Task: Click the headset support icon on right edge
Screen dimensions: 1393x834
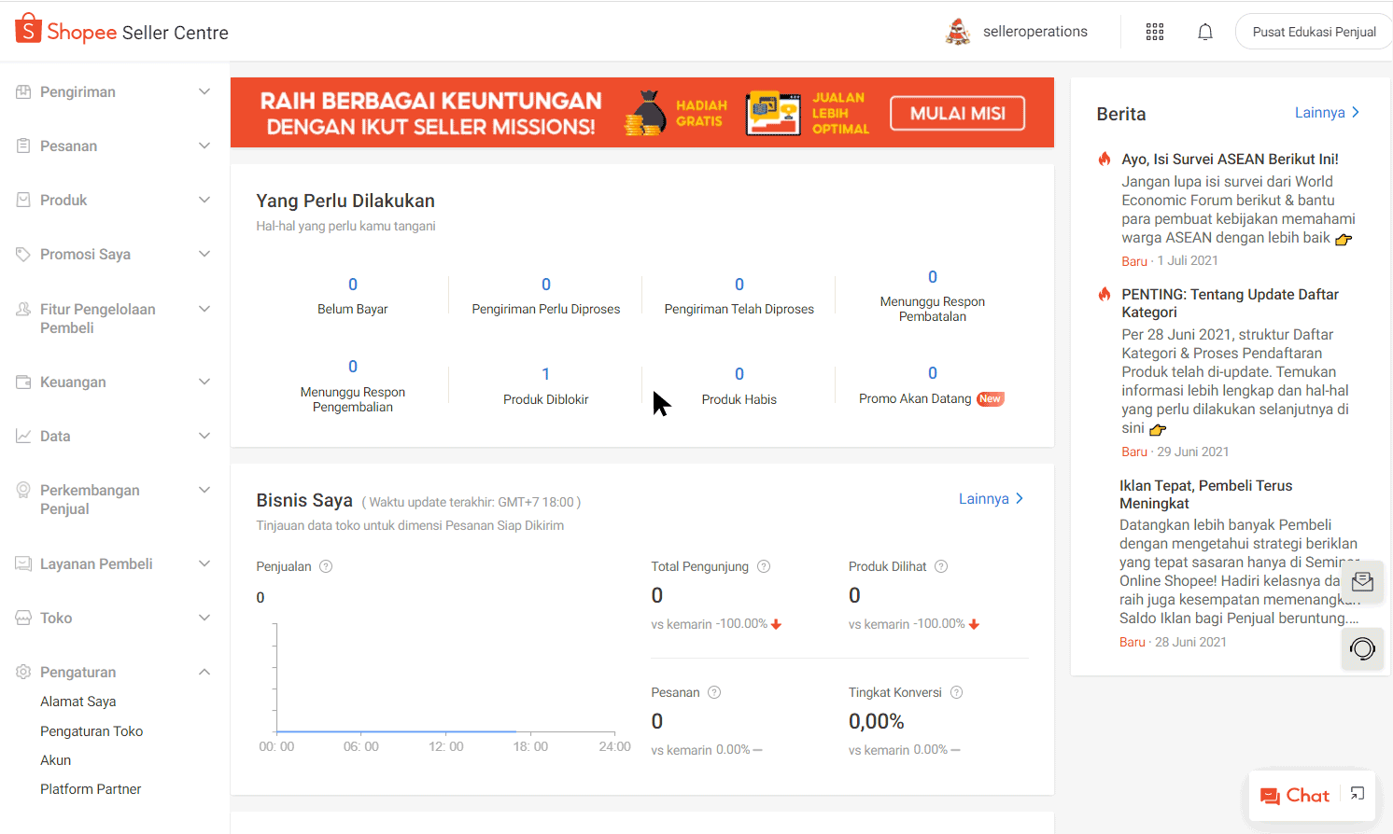Action: (1362, 648)
